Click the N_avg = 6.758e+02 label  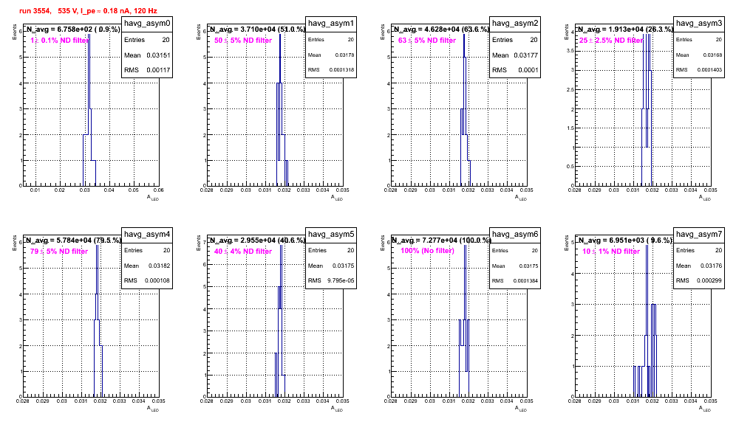point(72,29)
